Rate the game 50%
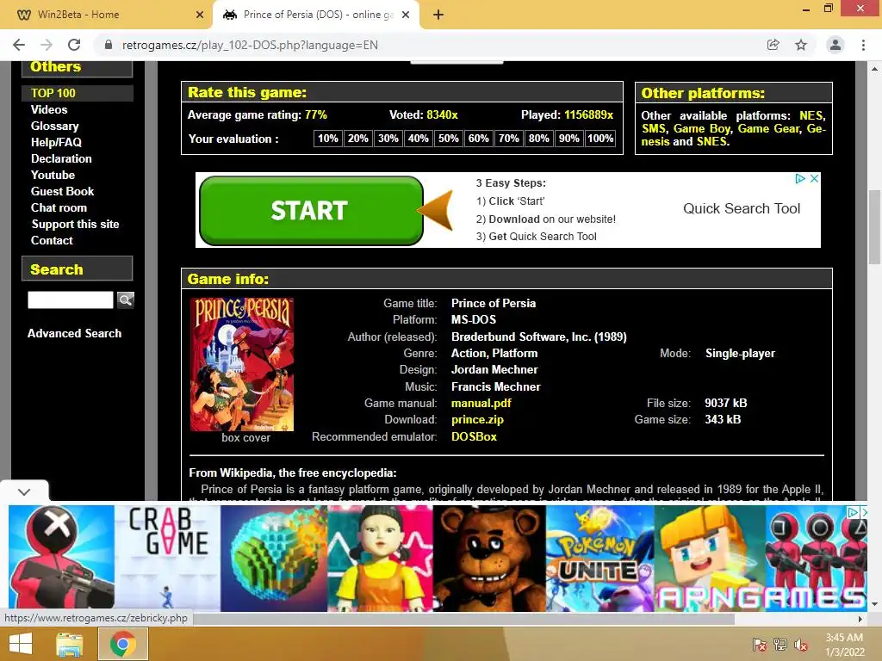The width and height of the screenshot is (882, 661). pyautogui.click(x=448, y=139)
